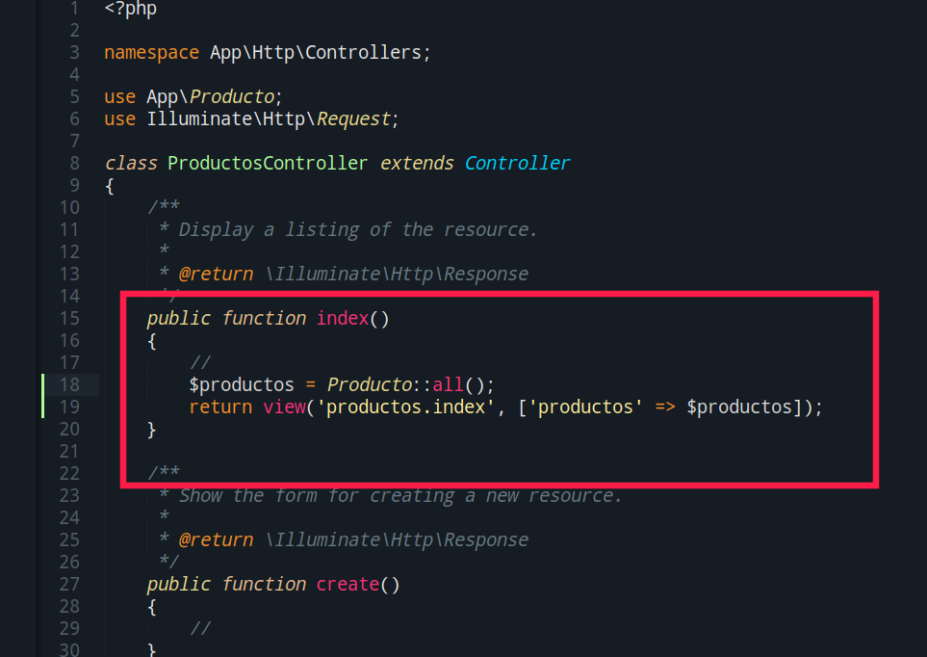Click the namespace keyword
The width and height of the screenshot is (927, 657).
(151, 53)
